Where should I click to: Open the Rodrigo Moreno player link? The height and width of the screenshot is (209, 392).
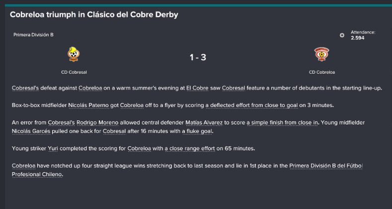tap(97, 122)
